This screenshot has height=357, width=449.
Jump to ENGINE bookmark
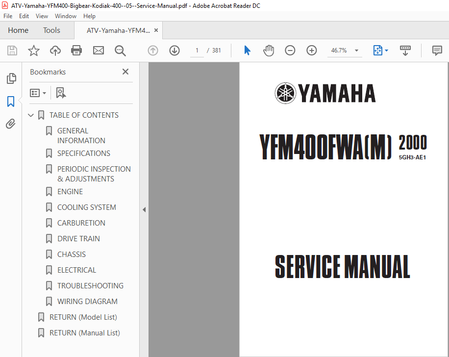[70, 192]
